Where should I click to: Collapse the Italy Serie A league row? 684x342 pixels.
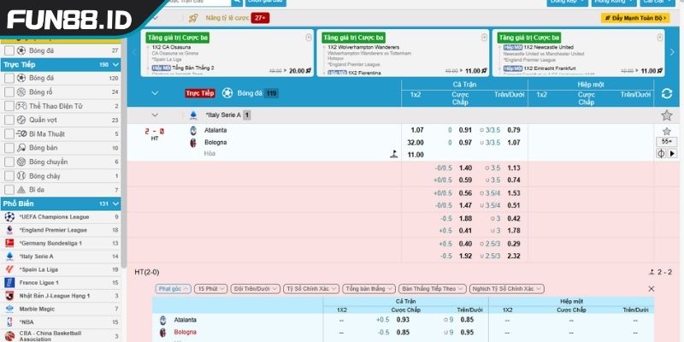(155, 115)
